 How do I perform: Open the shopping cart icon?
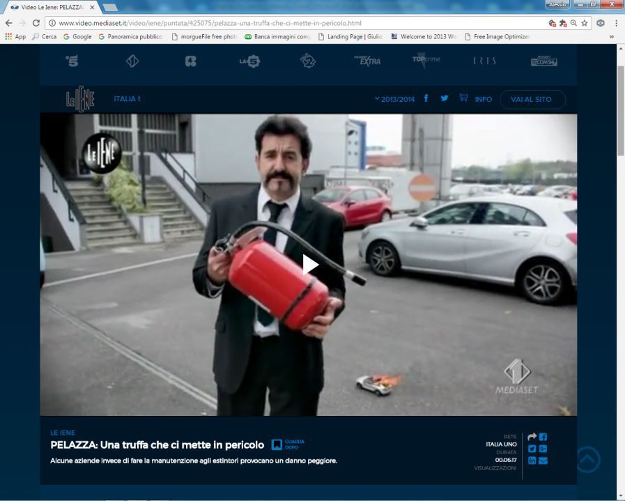pyautogui.click(x=463, y=98)
